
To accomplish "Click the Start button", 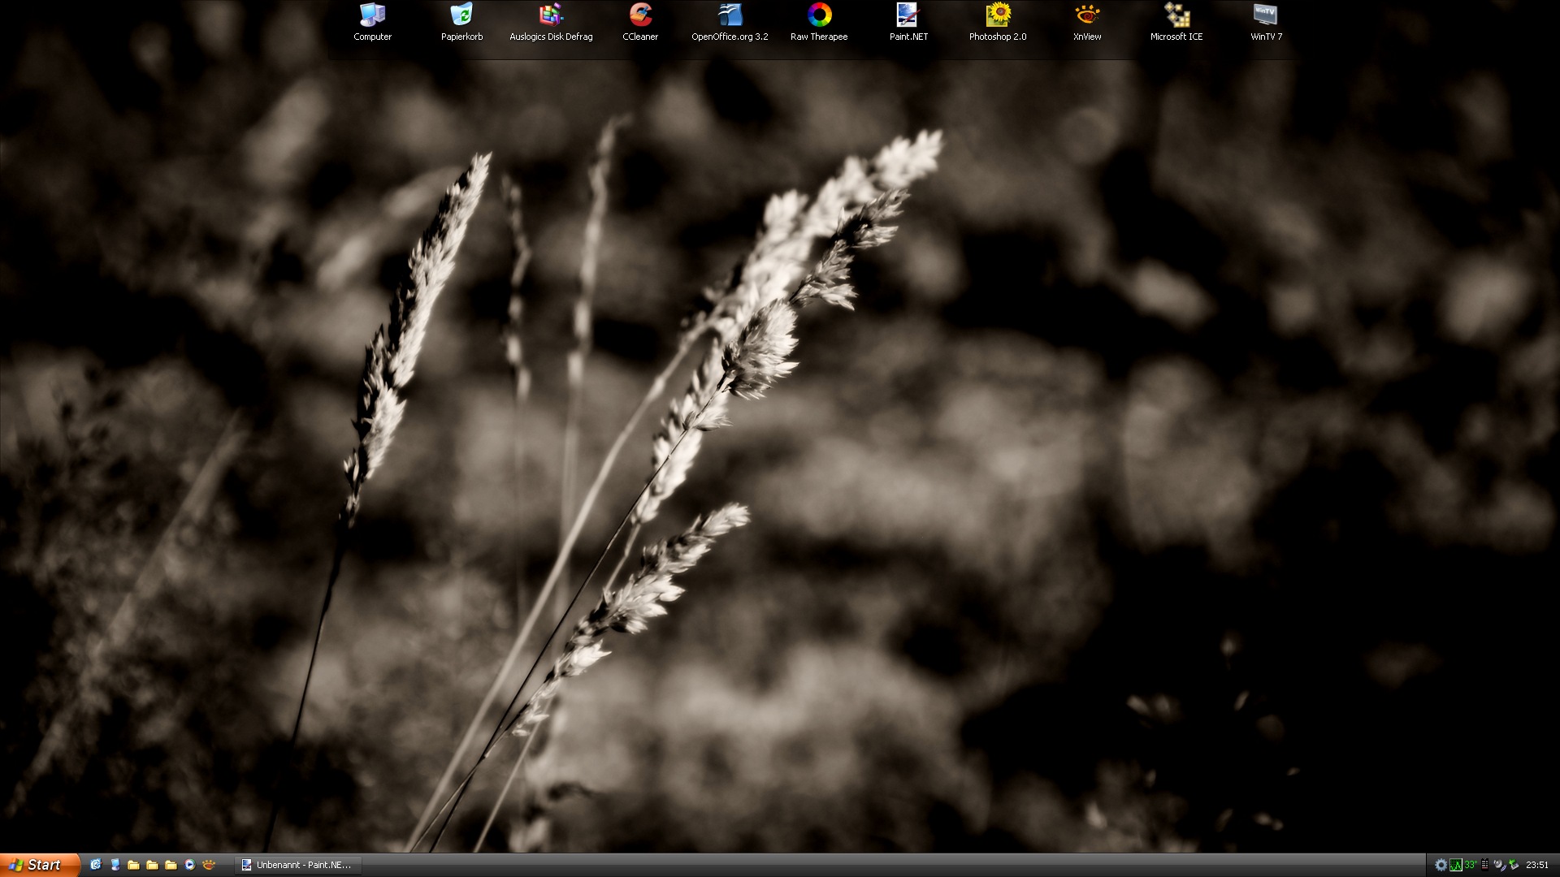I will [x=39, y=865].
